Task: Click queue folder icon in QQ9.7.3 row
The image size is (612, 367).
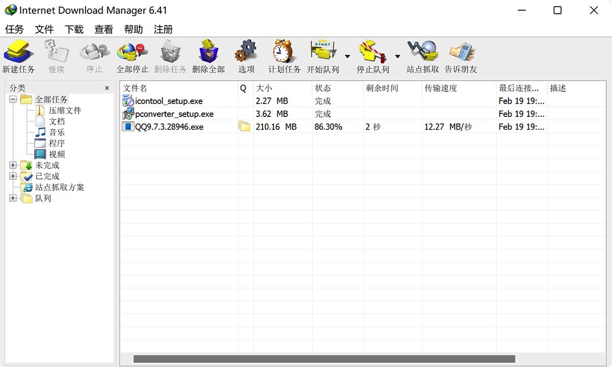Action: (x=244, y=127)
